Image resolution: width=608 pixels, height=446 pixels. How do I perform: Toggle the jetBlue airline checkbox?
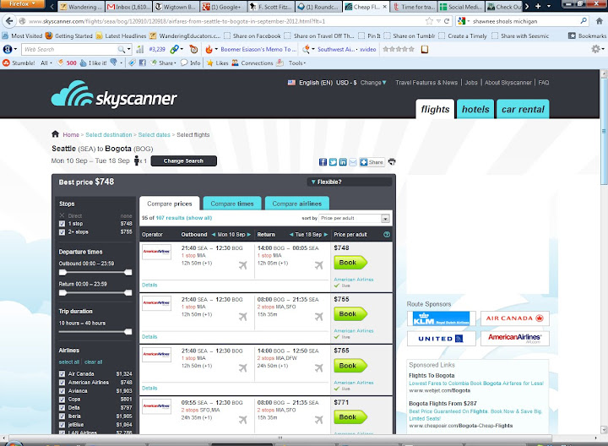(x=62, y=425)
